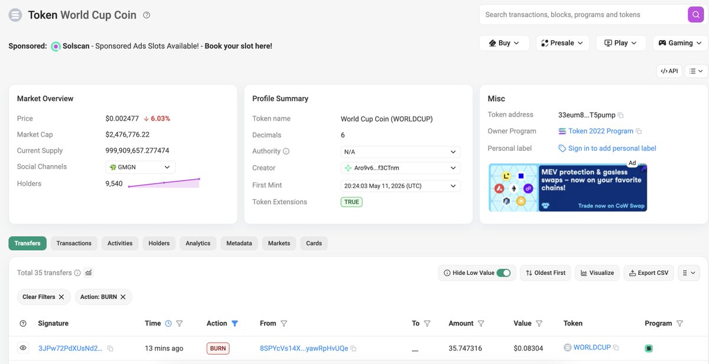Open the Buy dropdown
Viewport: 709px width, 364px height.
pyautogui.click(x=504, y=43)
